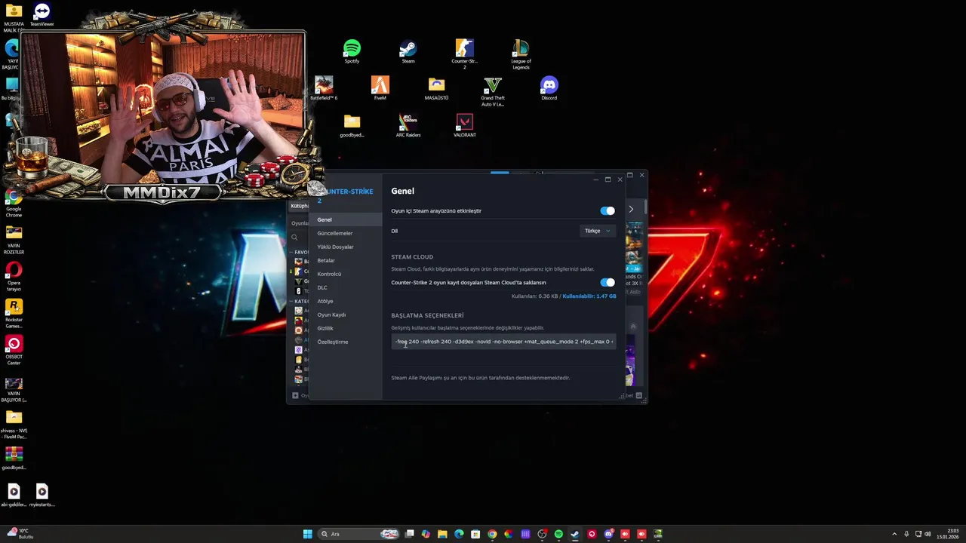
Task: Click the Task View taskbar icon
Action: (409, 534)
